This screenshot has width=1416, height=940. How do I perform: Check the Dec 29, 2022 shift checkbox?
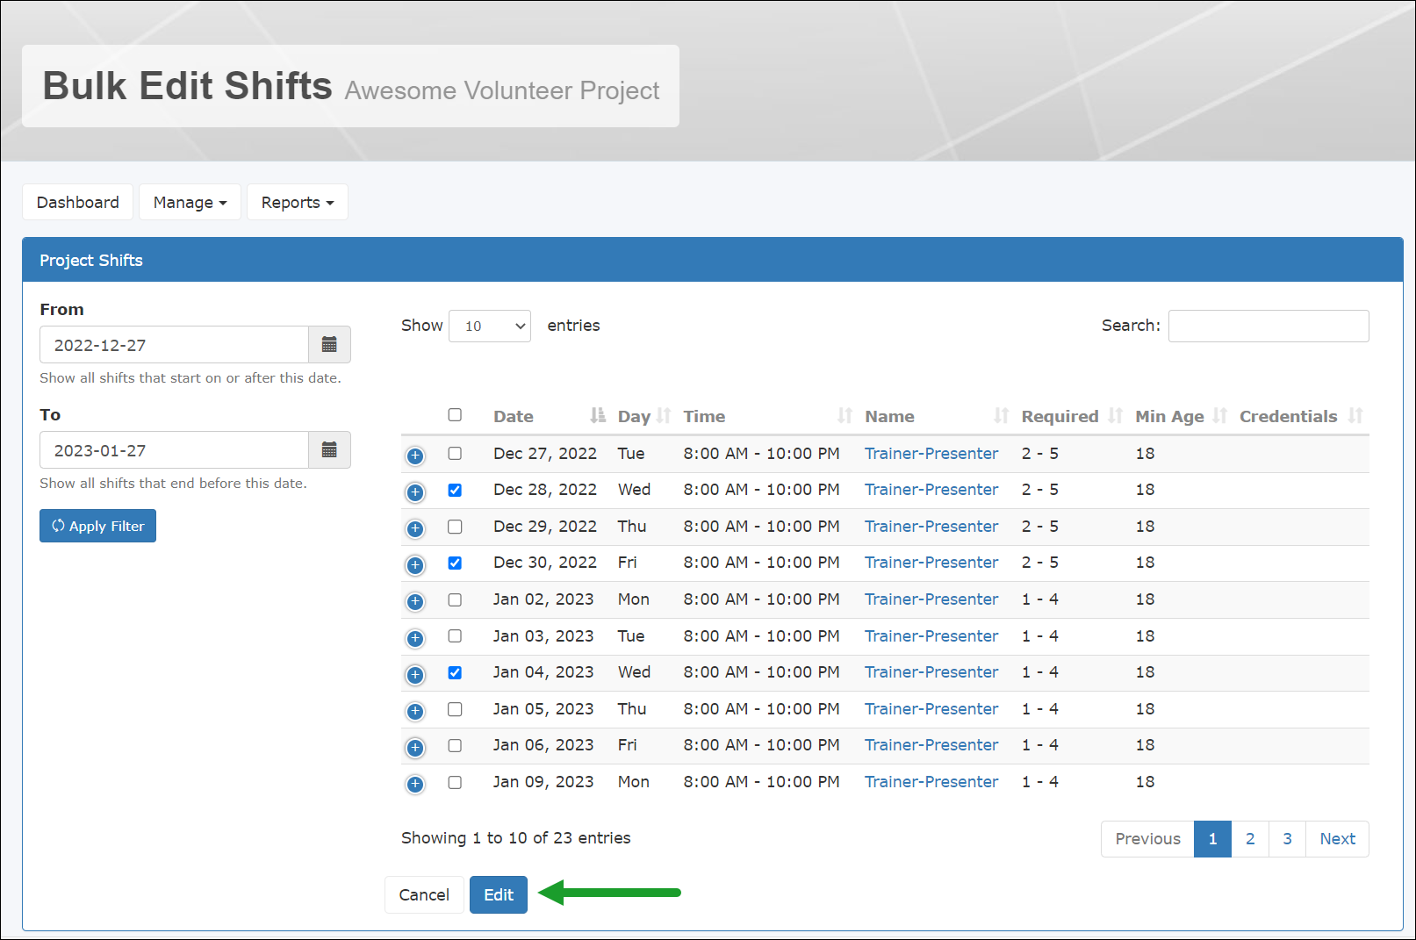tap(455, 527)
